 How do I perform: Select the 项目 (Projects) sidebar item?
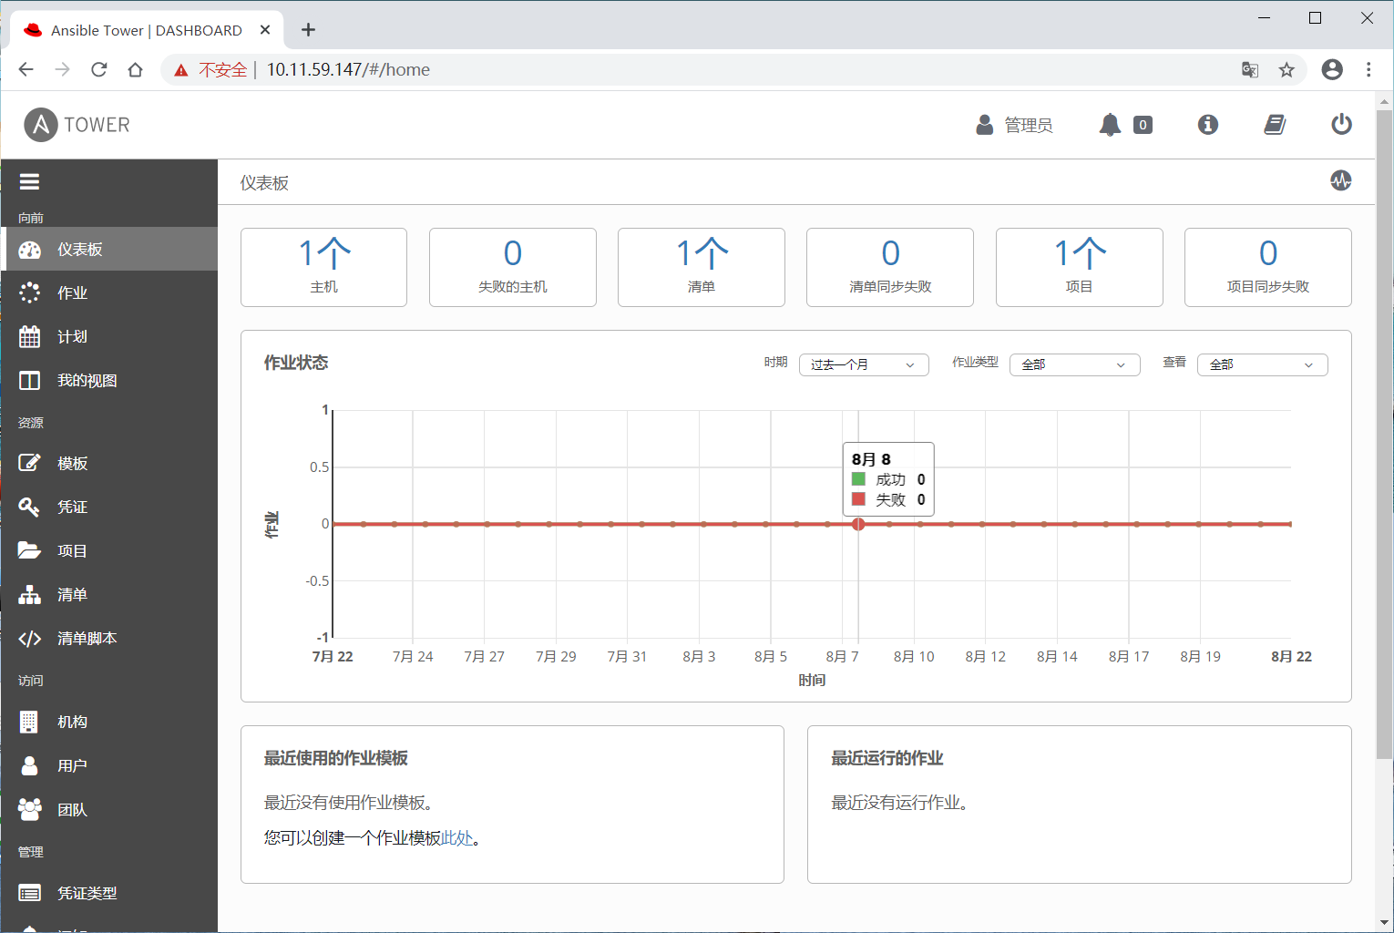[73, 550]
